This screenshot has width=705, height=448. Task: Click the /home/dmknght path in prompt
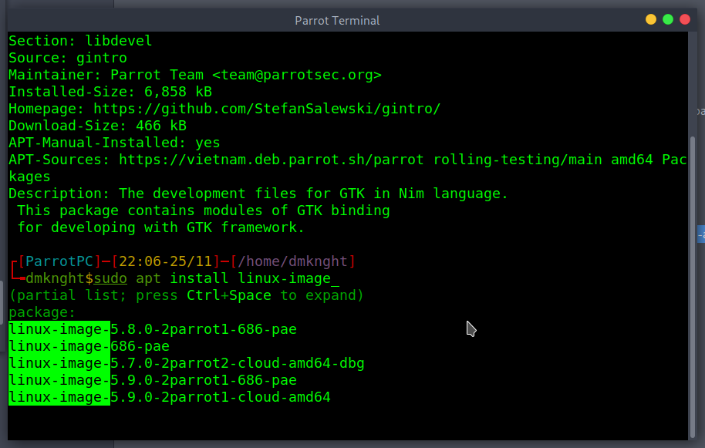pyautogui.click(x=292, y=261)
